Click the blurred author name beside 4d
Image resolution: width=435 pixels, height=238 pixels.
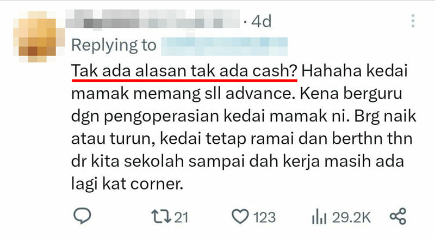[x=153, y=19]
